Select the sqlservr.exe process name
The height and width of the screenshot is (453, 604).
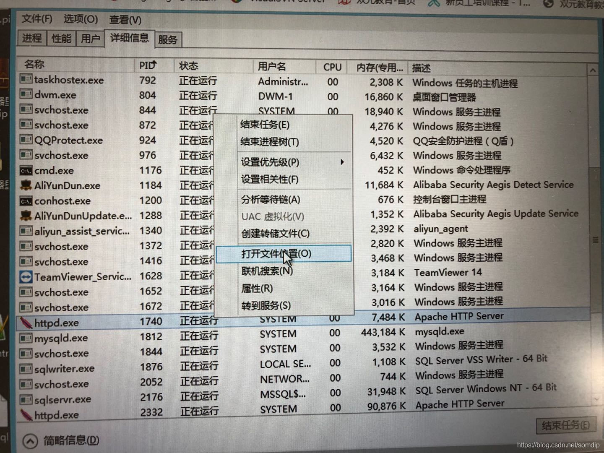(x=63, y=400)
